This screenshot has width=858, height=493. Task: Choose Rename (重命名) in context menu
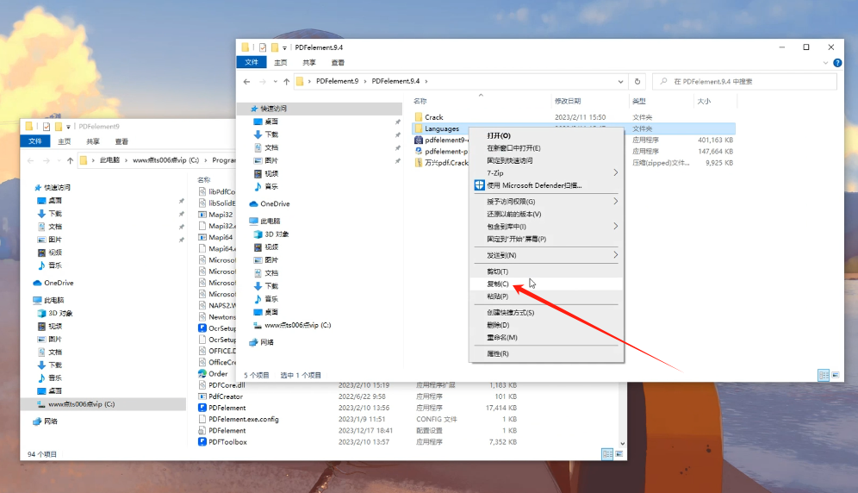(x=501, y=338)
